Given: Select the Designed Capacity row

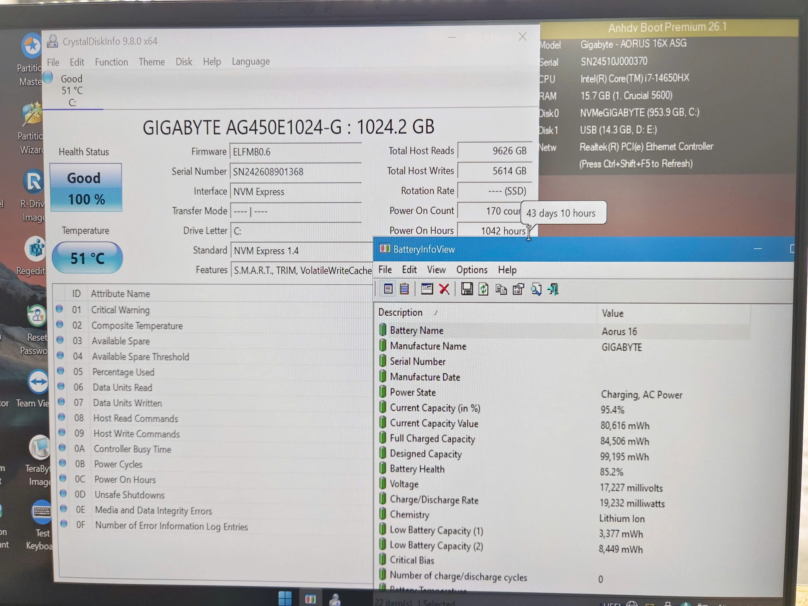Looking at the screenshot, I should click(x=564, y=454).
